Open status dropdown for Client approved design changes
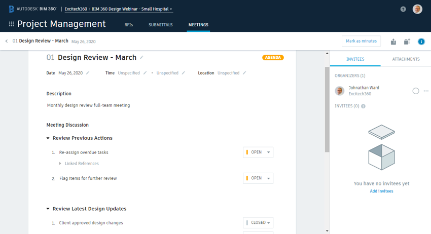This screenshot has height=234, width=431. coord(258,222)
